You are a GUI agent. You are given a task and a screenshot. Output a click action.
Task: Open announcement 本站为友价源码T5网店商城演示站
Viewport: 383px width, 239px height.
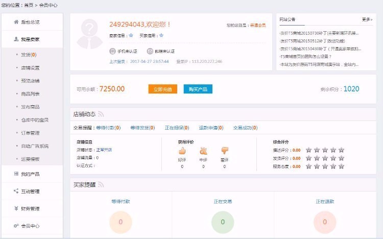coord(319,64)
